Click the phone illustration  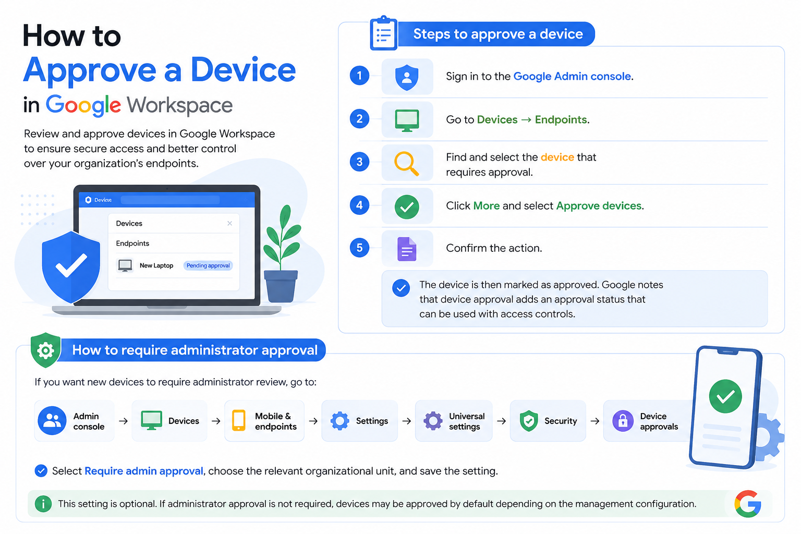[x=726, y=408]
